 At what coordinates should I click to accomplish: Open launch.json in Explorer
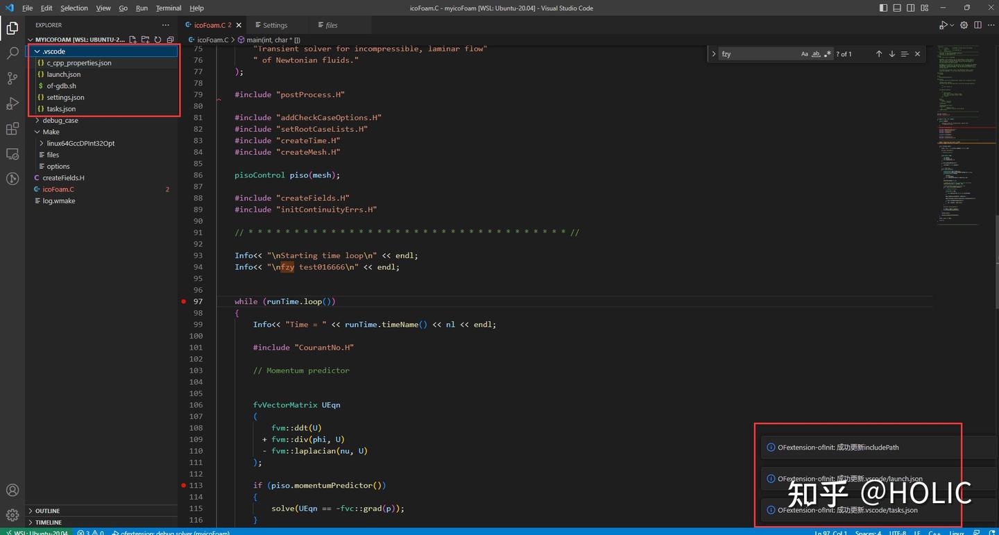(x=102, y=74)
